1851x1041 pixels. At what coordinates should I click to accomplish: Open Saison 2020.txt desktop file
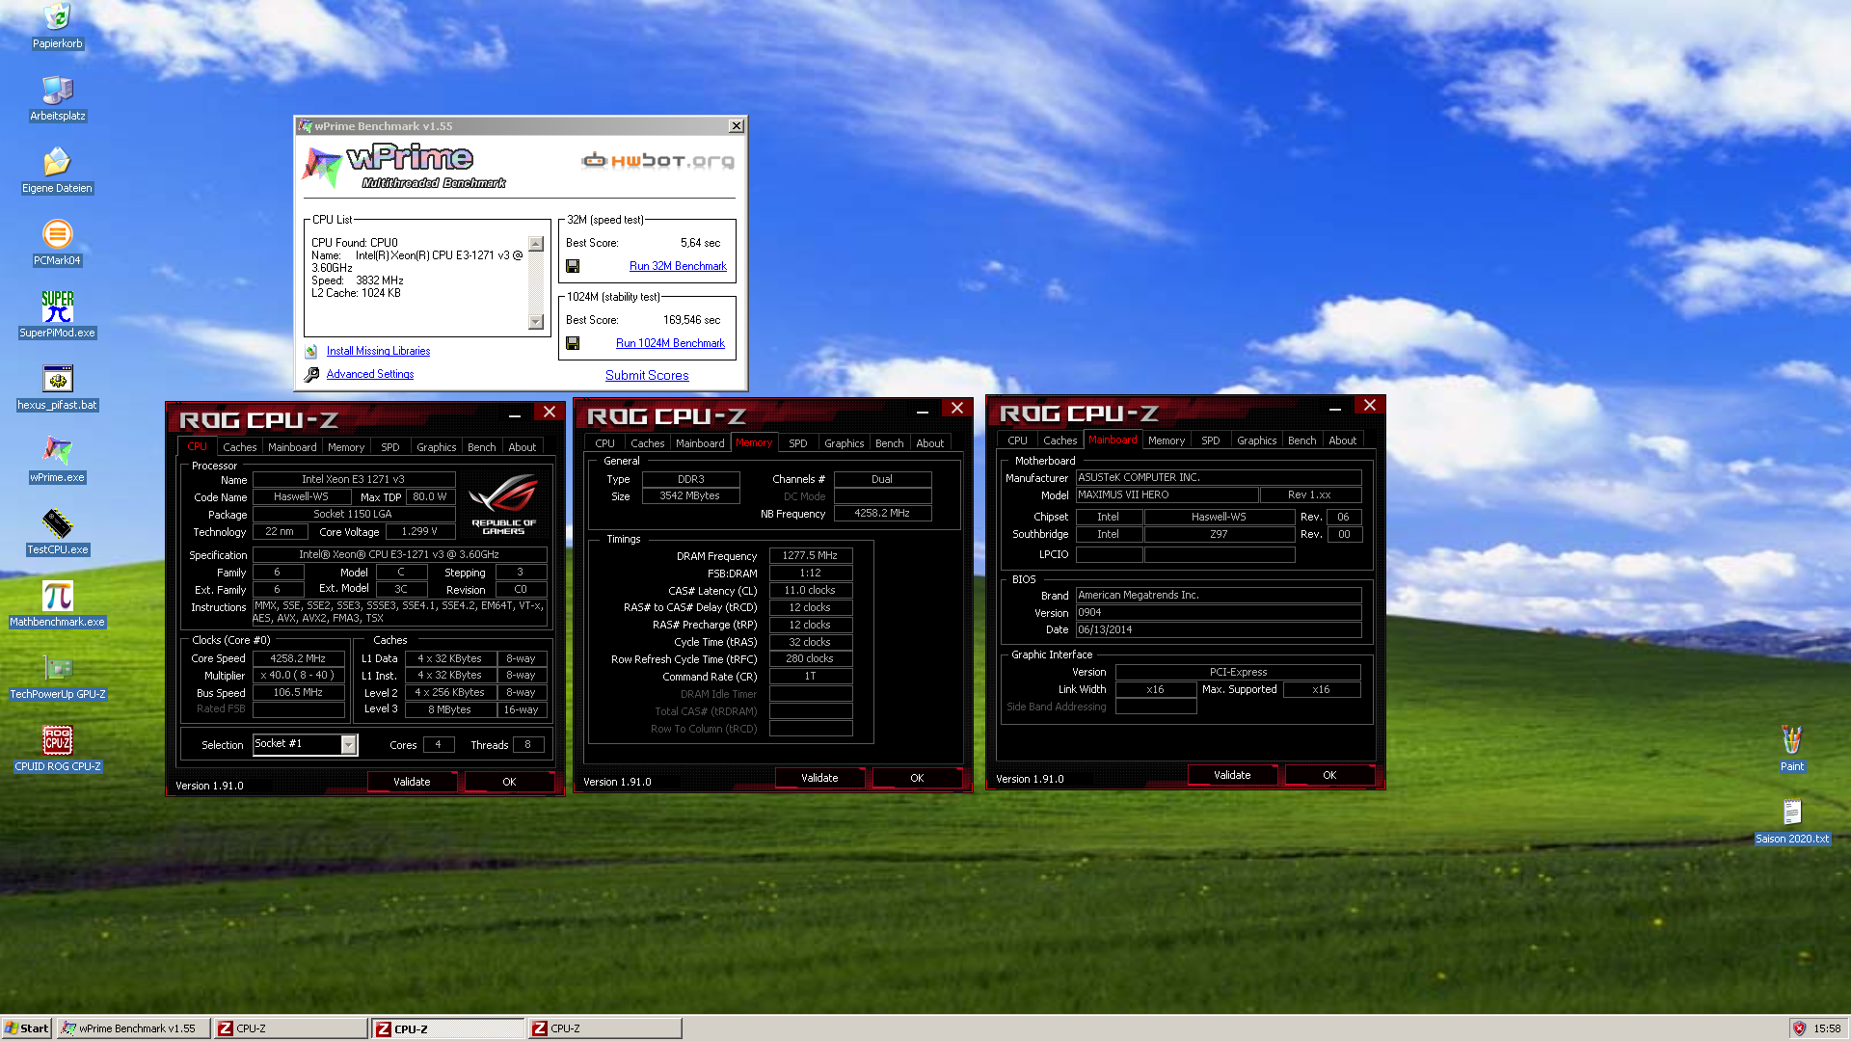pyautogui.click(x=1792, y=821)
